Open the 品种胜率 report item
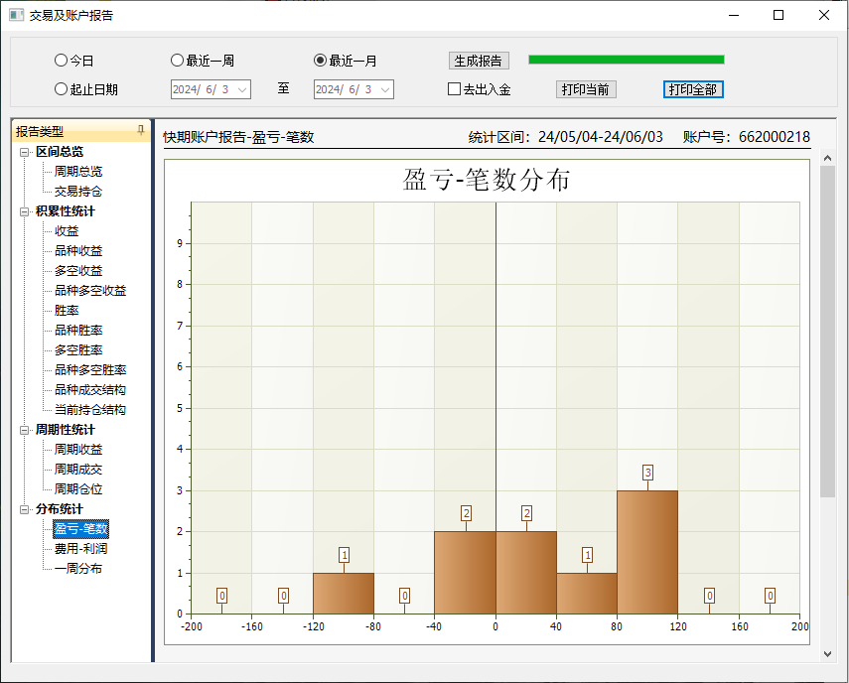The image size is (849, 683). click(x=78, y=331)
